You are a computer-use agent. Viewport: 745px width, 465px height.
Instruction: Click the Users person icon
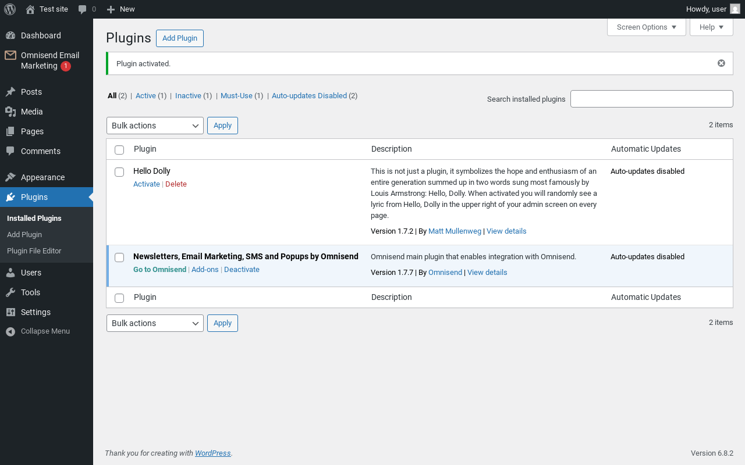click(10, 273)
